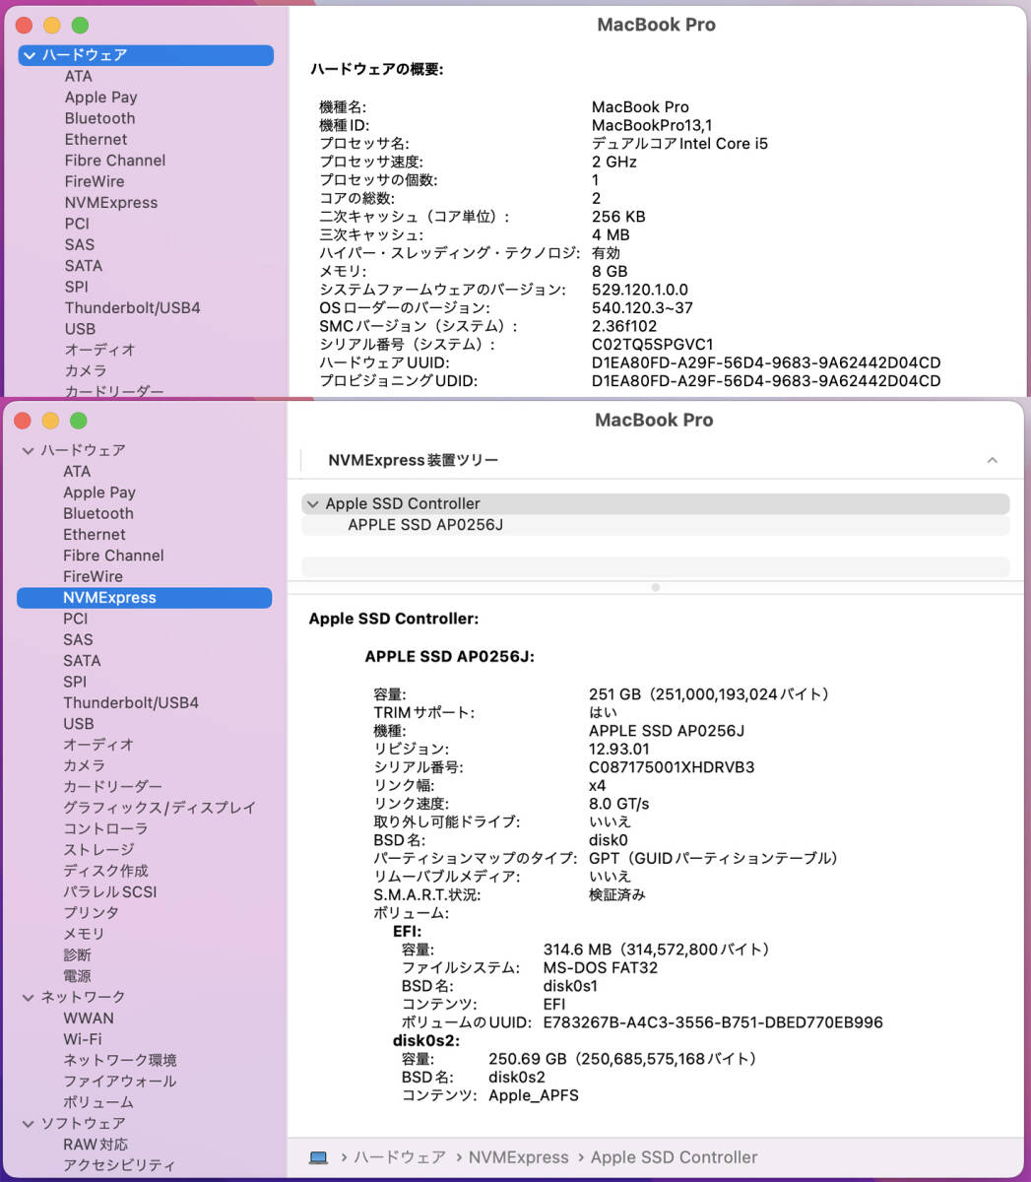Screen dimensions: 1031x1182
Task: Click the processor name デュアルコア Intel Core i5
Action: [679, 144]
